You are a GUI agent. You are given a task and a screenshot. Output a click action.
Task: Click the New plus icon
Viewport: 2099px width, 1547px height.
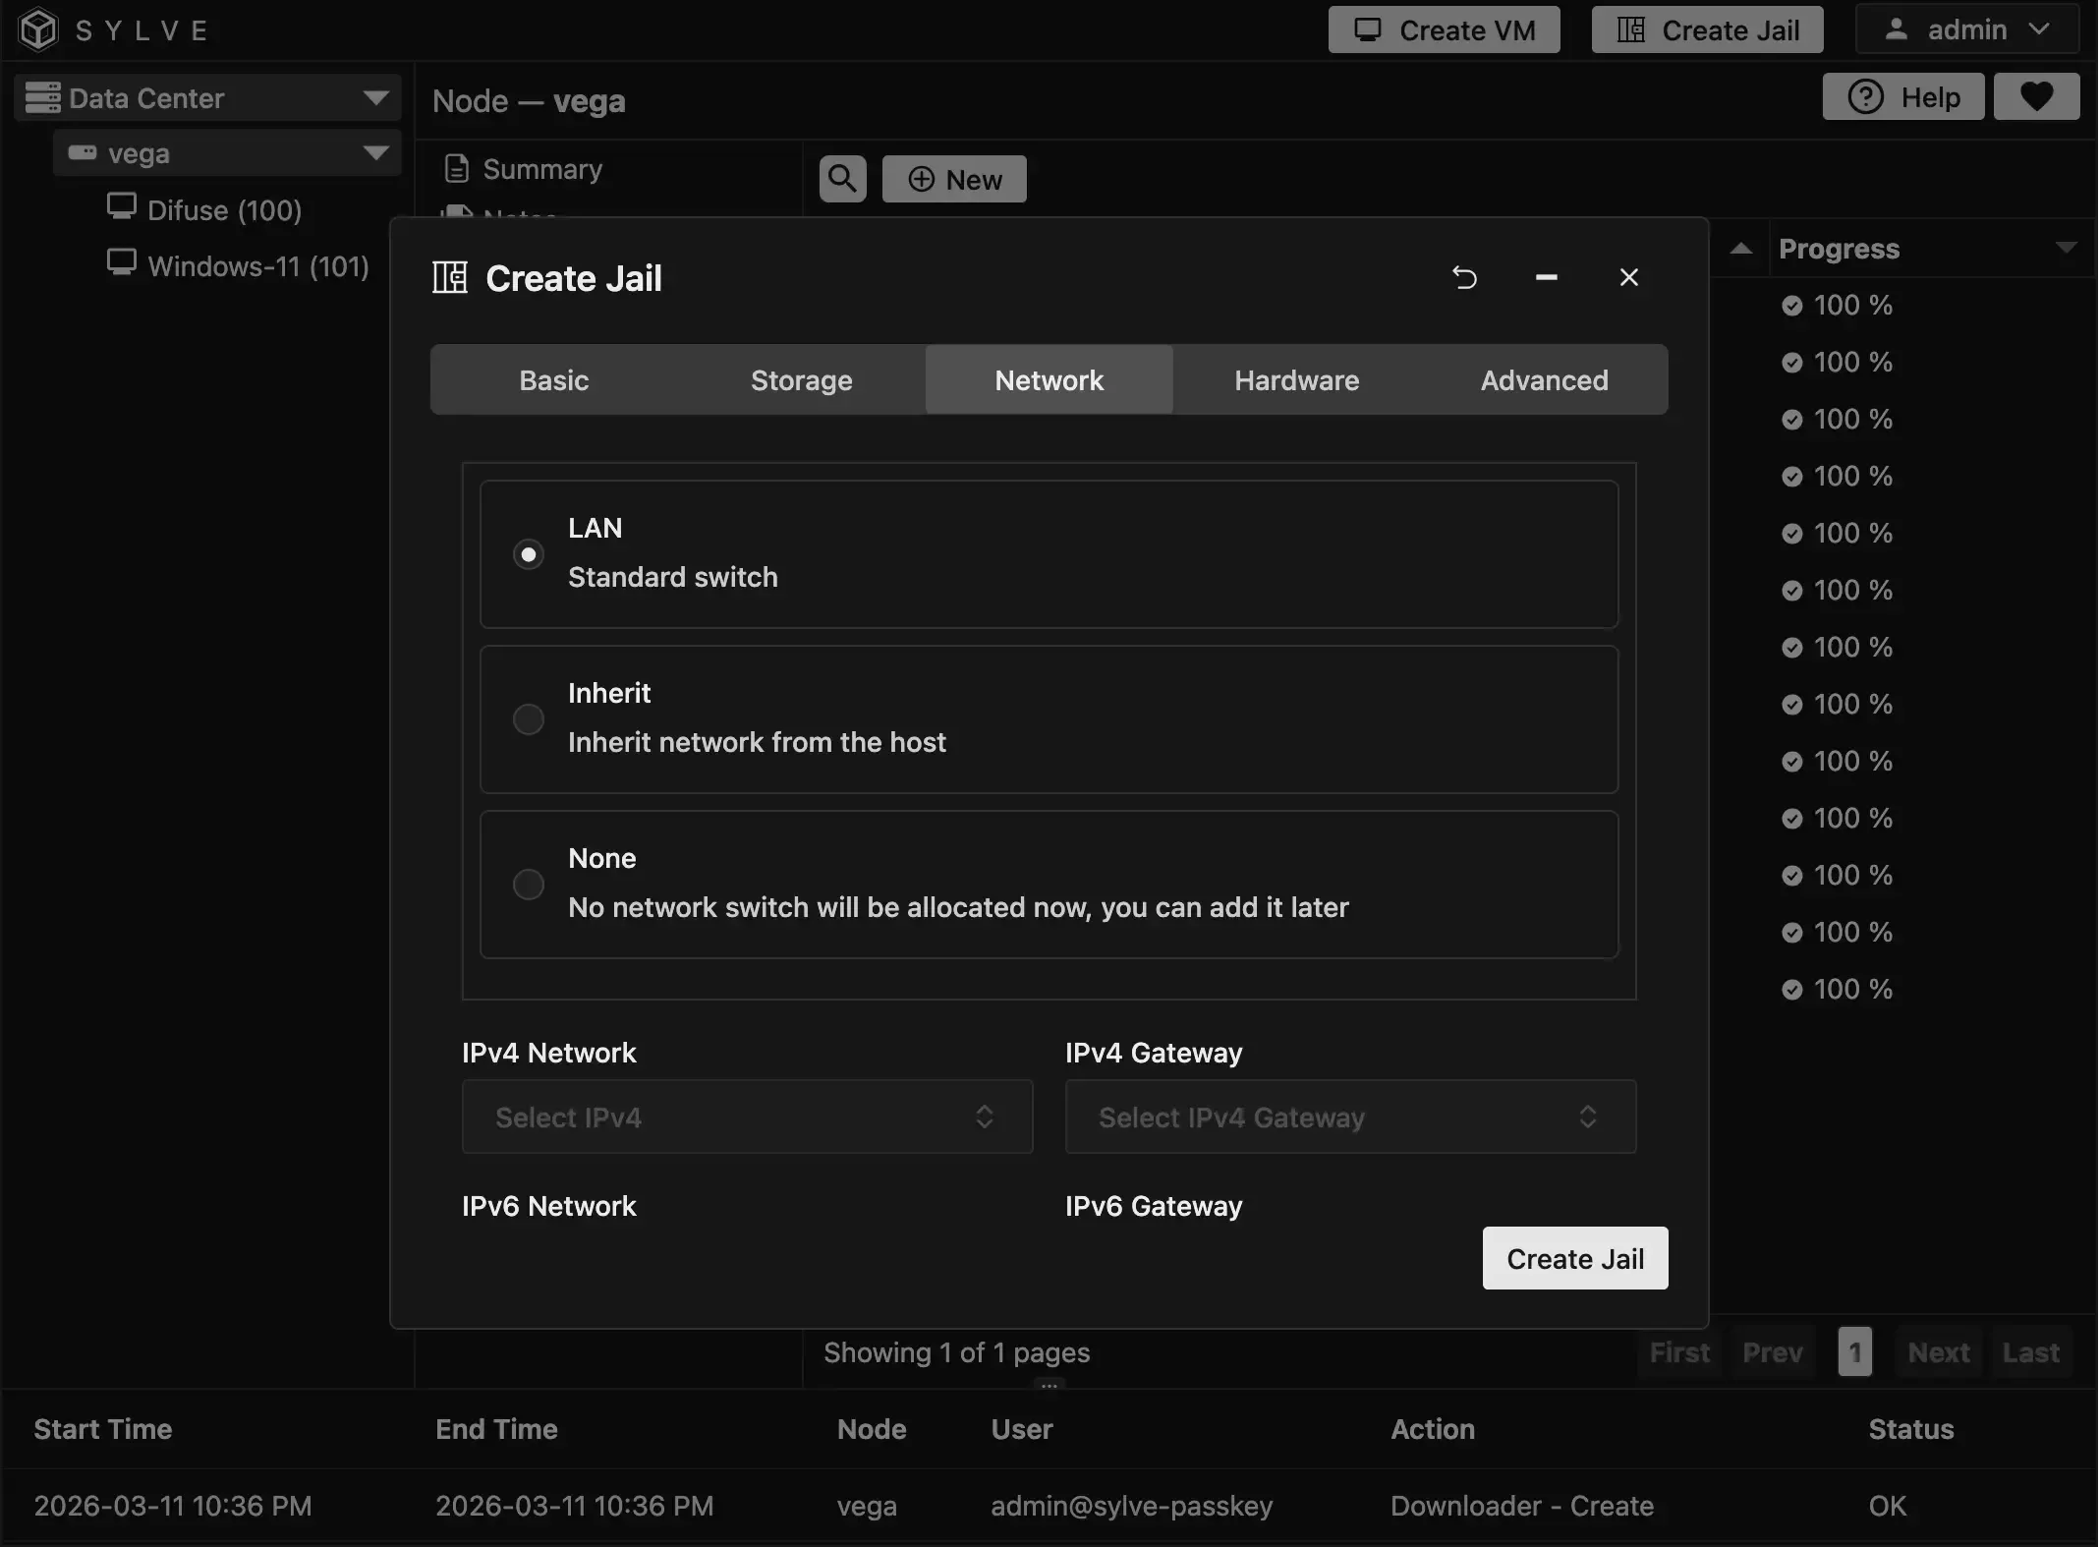922,179
